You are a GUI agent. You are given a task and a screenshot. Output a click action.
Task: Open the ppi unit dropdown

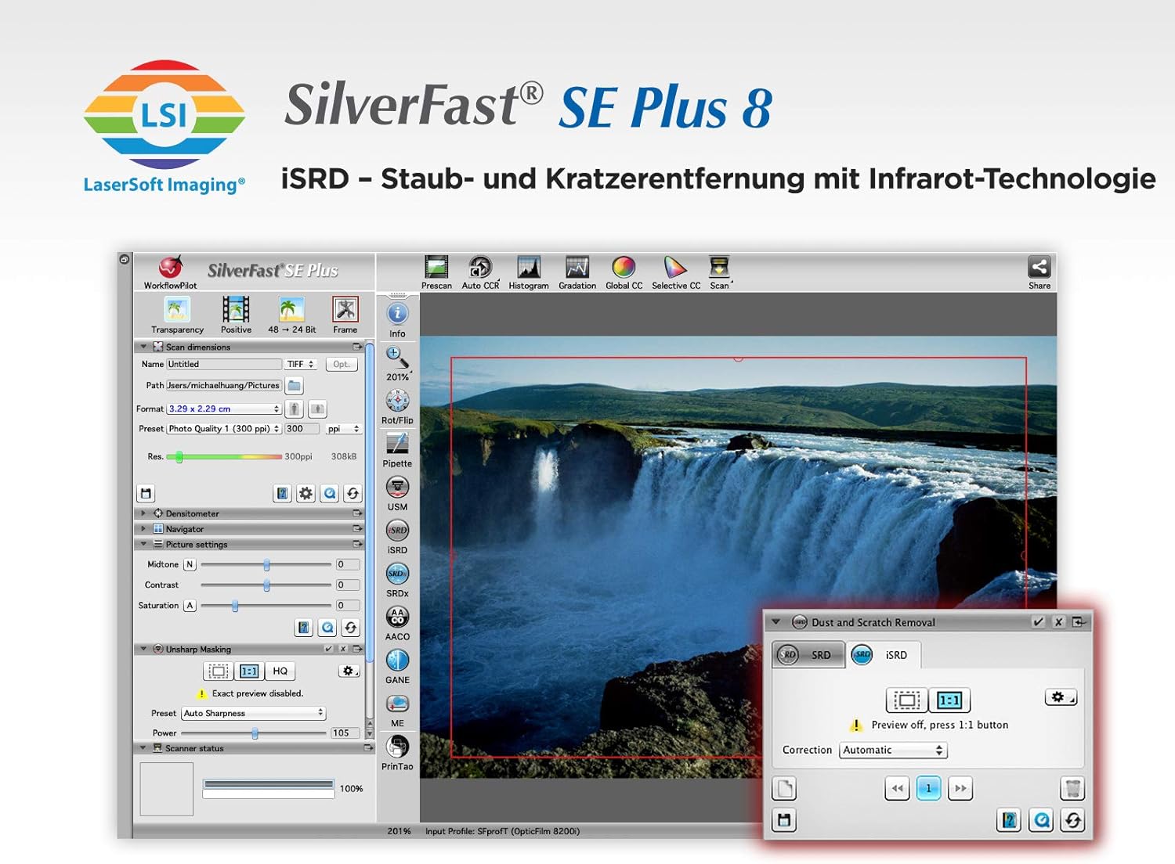point(343,429)
